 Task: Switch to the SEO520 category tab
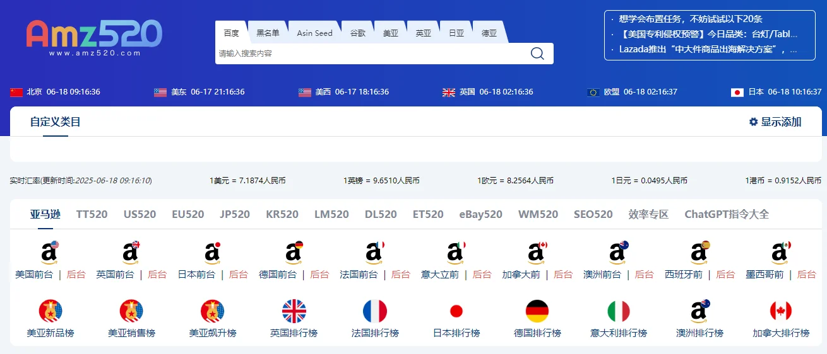click(x=593, y=214)
